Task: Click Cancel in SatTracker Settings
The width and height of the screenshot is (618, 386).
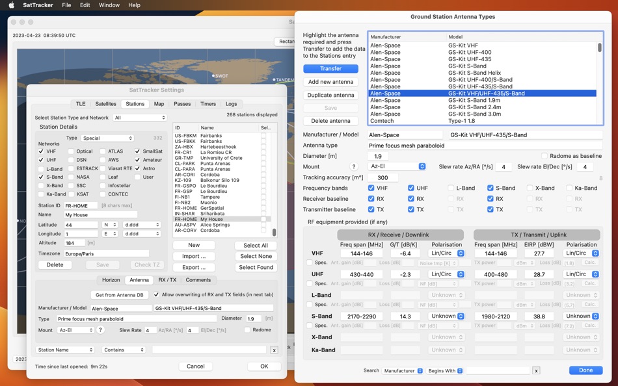Action: tap(196, 367)
